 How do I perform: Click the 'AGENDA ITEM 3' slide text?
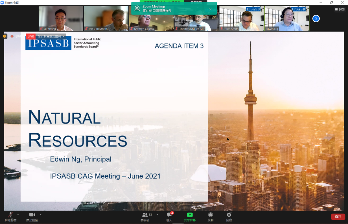point(179,46)
